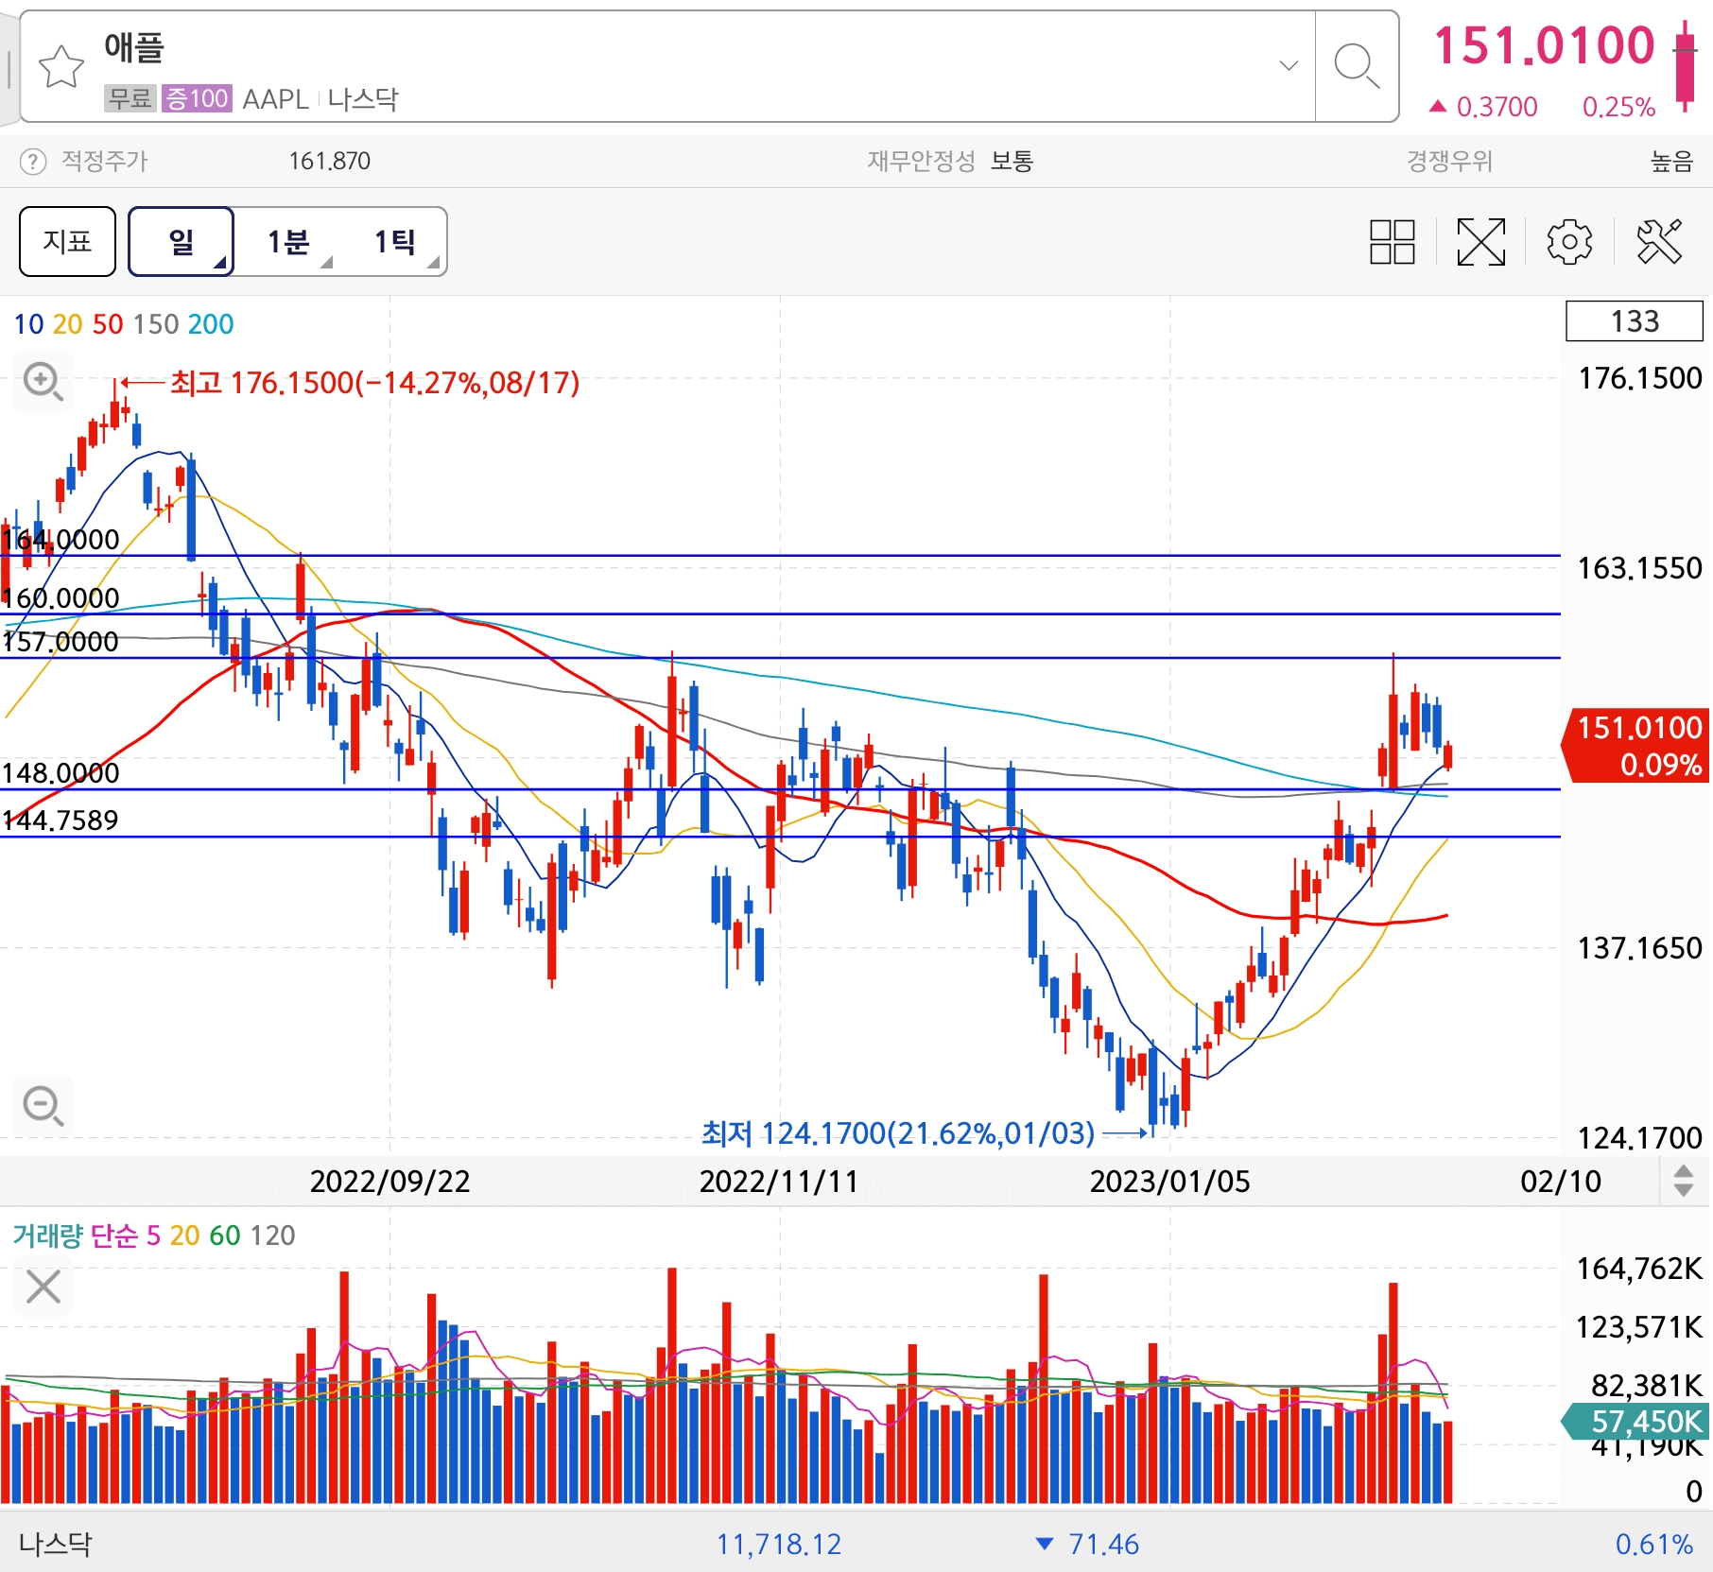Select the 1틱 tick chart tab
1713x1572 pixels.
pyautogui.click(x=394, y=242)
